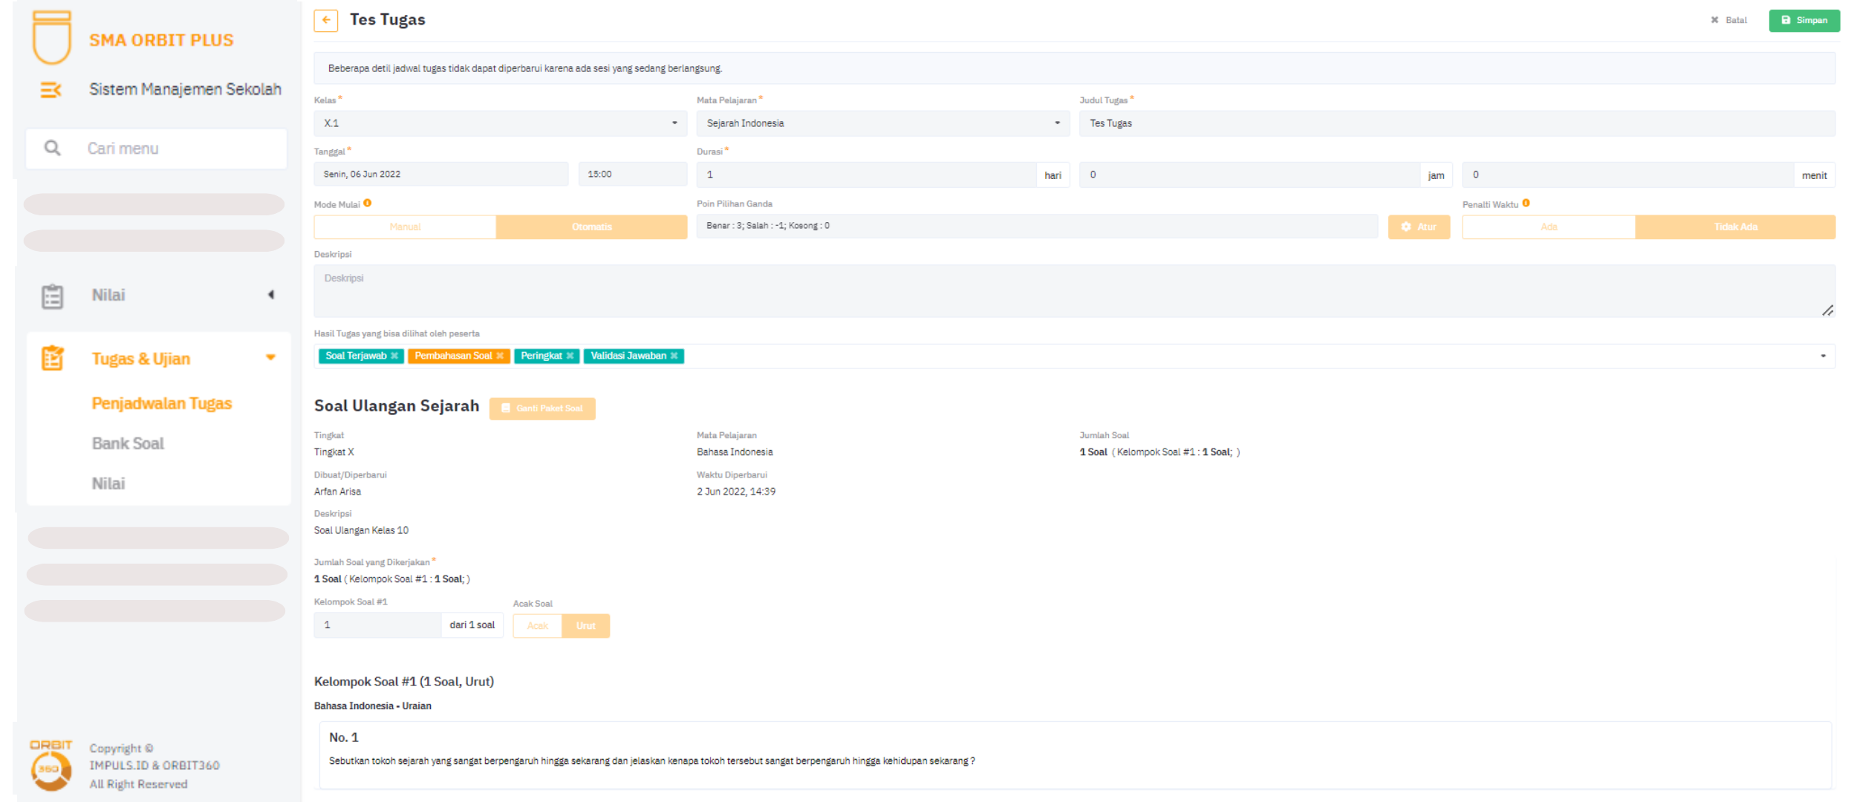The height and width of the screenshot is (802, 1857).
Task: Remove the Soal Terjawab tag
Action: [x=394, y=356]
